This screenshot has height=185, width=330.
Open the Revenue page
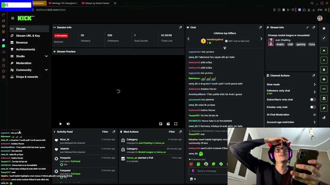tap(29, 42)
